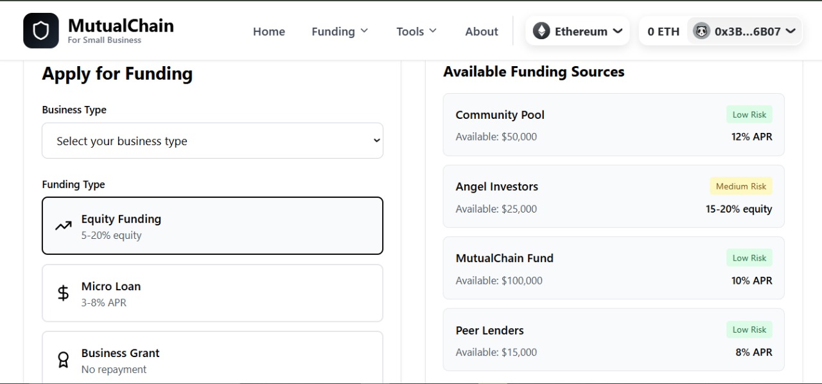Open the MutualChain Fund card

(613, 268)
